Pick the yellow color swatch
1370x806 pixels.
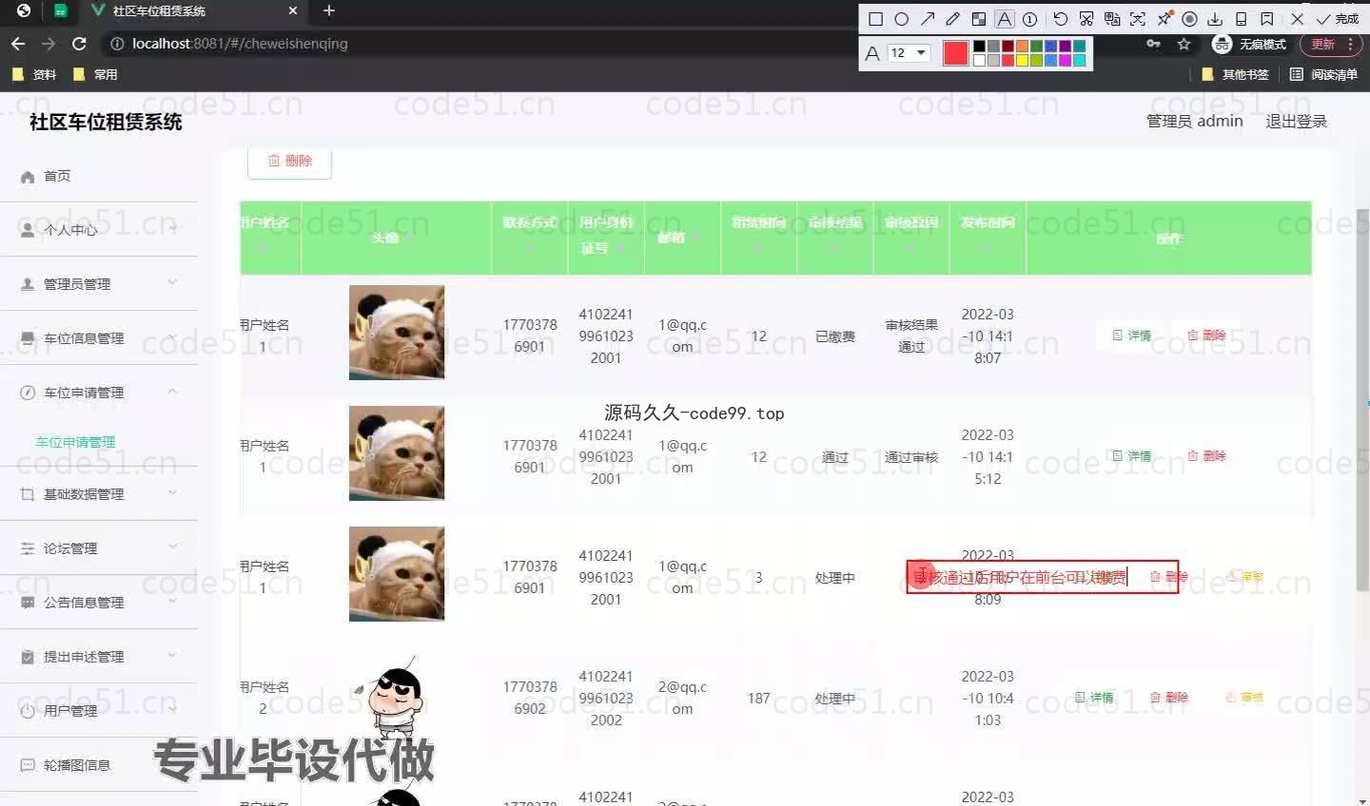tap(1022, 60)
